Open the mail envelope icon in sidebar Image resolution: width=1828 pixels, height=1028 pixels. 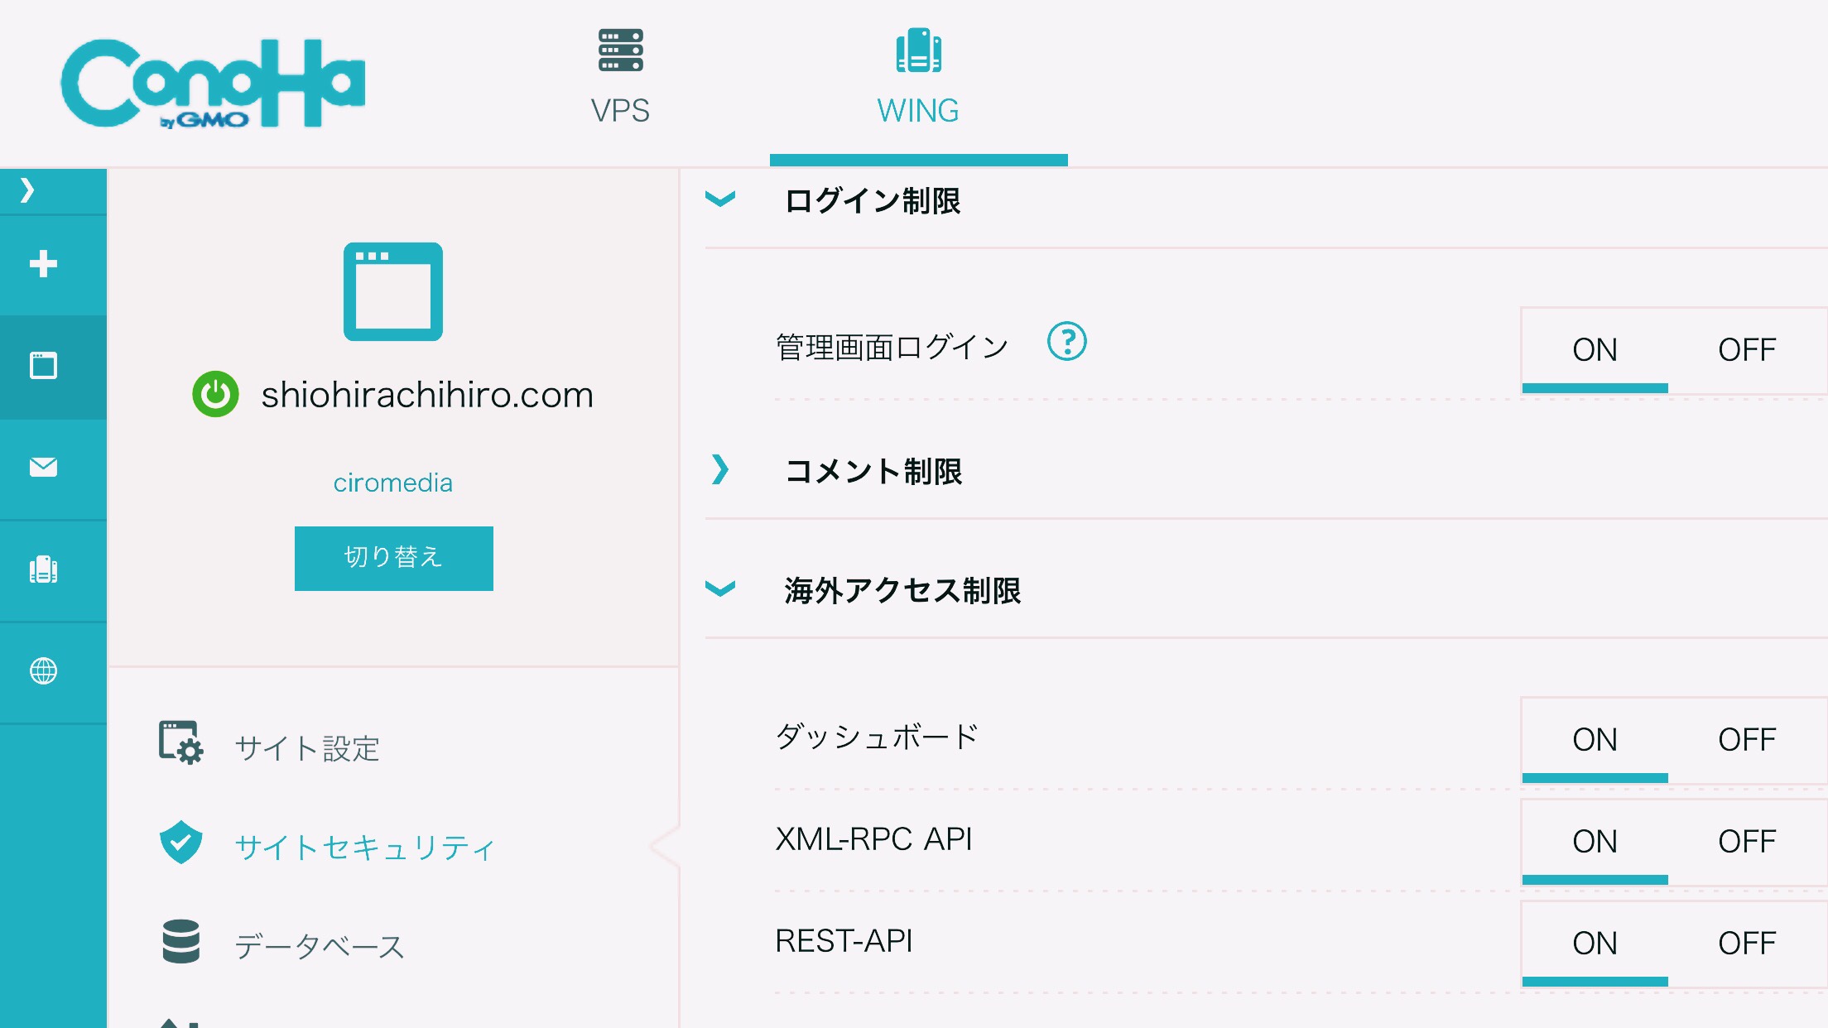click(43, 467)
